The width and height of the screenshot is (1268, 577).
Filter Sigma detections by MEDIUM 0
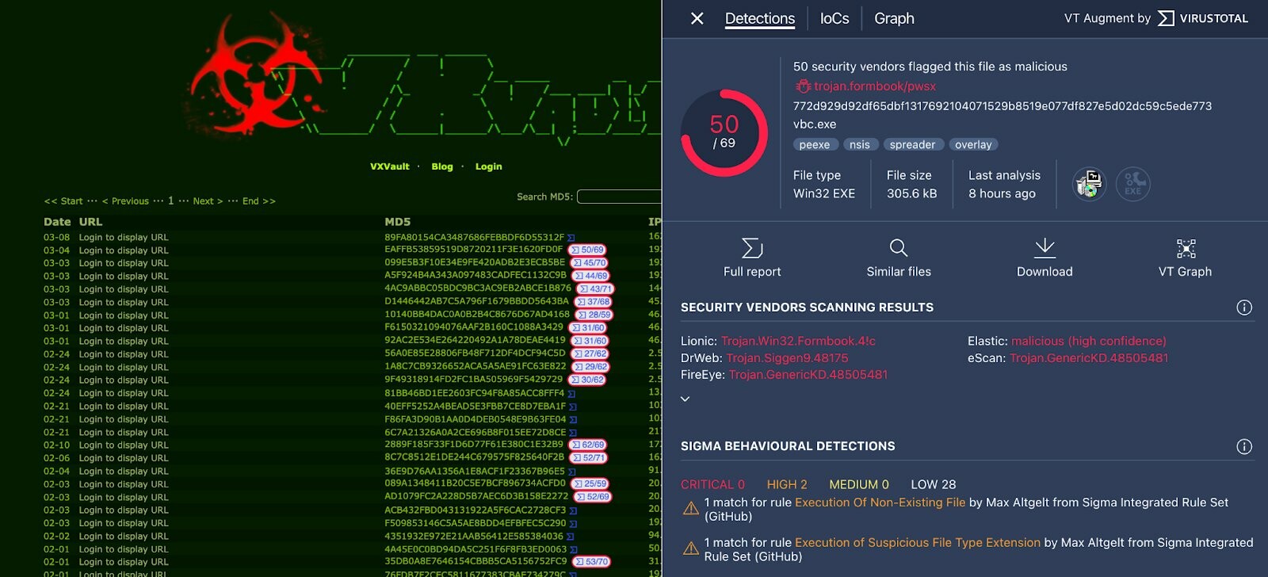(859, 484)
